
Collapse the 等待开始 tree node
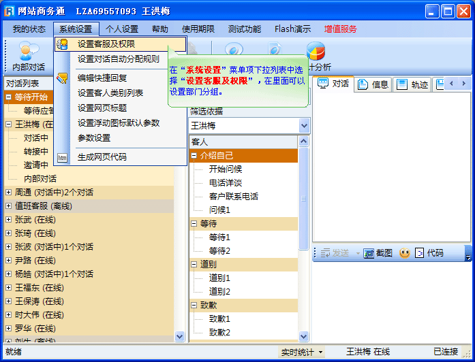pyautogui.click(x=9, y=97)
